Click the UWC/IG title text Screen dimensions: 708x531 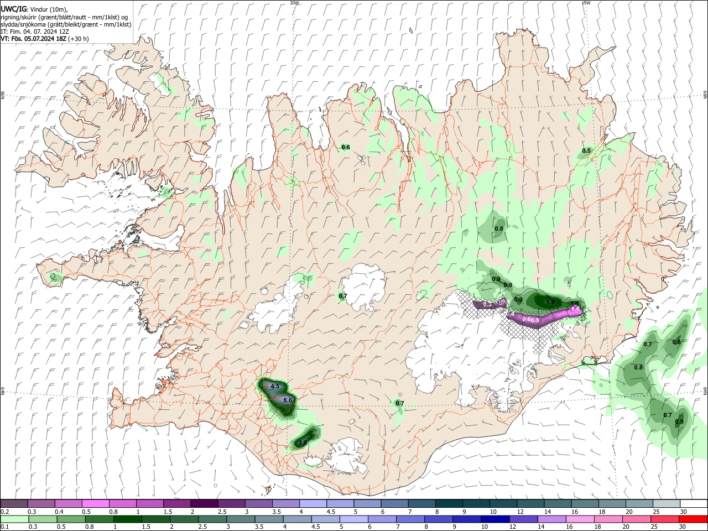[13, 9]
